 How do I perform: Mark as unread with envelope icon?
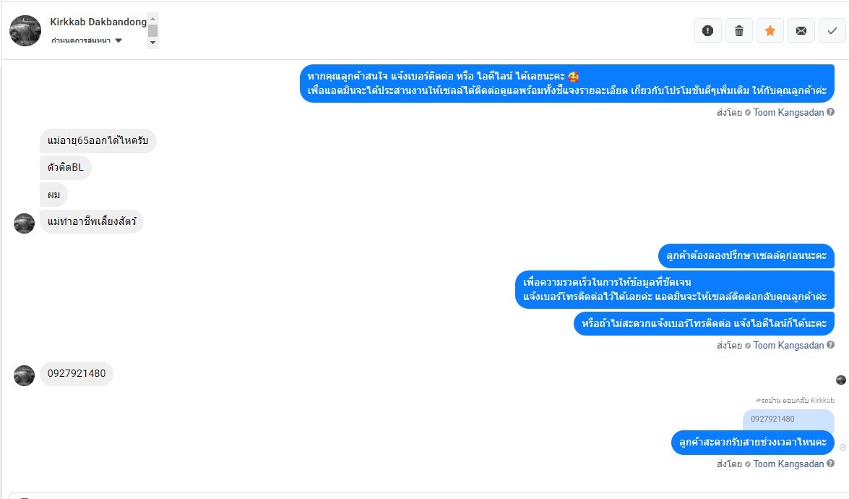click(801, 31)
